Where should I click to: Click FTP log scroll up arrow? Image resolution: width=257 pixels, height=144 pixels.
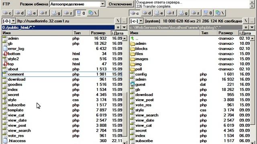coord(252,2)
